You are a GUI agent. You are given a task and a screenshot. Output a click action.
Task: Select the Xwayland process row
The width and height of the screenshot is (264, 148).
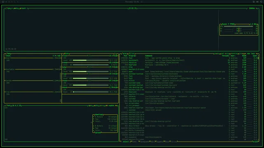(x=189, y=92)
